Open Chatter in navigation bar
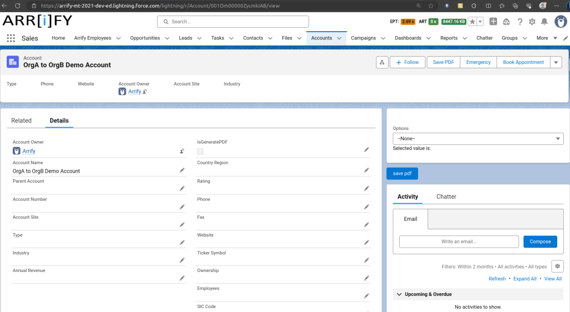This screenshot has height=312, width=570. [x=485, y=38]
